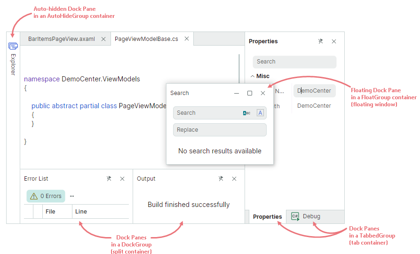Click the Replace input field
Viewport: 420px width, 254px height.
click(x=220, y=130)
